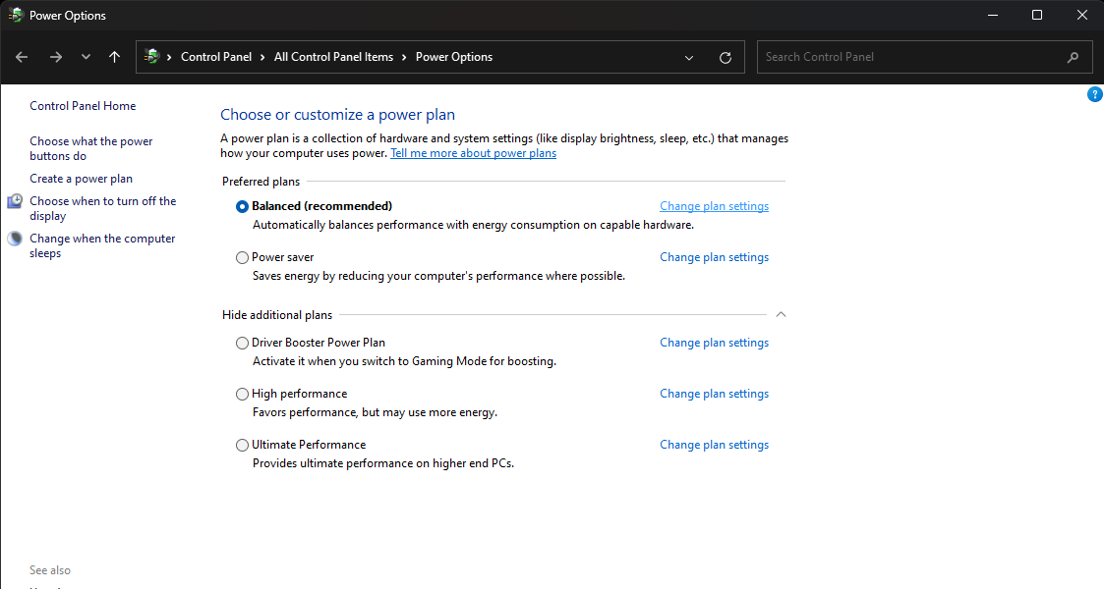Open the recent locations dropdown arrow
Screen dimensions: 1104x589
(86, 57)
